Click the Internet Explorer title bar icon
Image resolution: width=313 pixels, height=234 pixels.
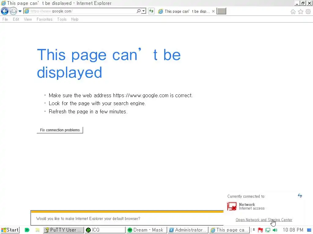click(3, 3)
